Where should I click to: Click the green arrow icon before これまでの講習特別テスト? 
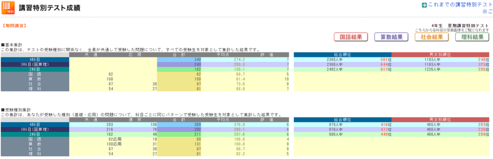pyautogui.click(x=424, y=5)
